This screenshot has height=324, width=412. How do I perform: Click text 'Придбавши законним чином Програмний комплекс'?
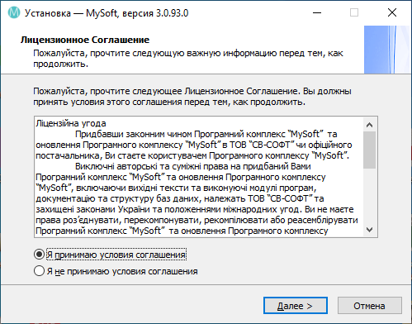[181, 134]
